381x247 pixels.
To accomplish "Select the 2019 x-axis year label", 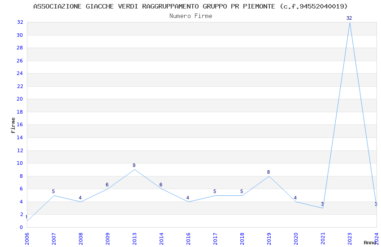I will [269, 239].
